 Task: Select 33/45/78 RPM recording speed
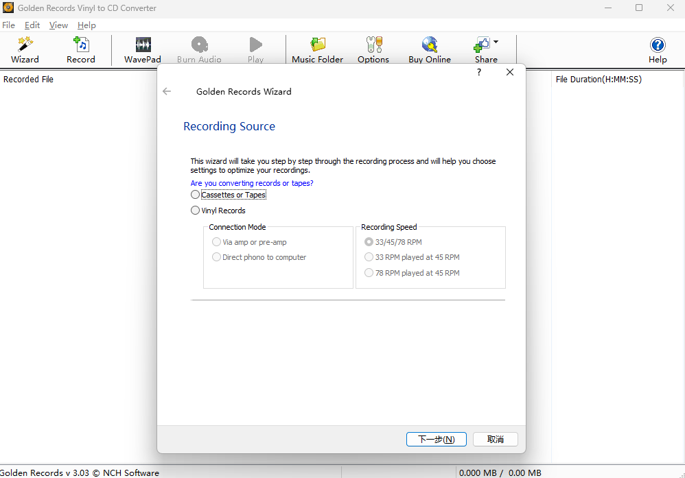point(393,242)
